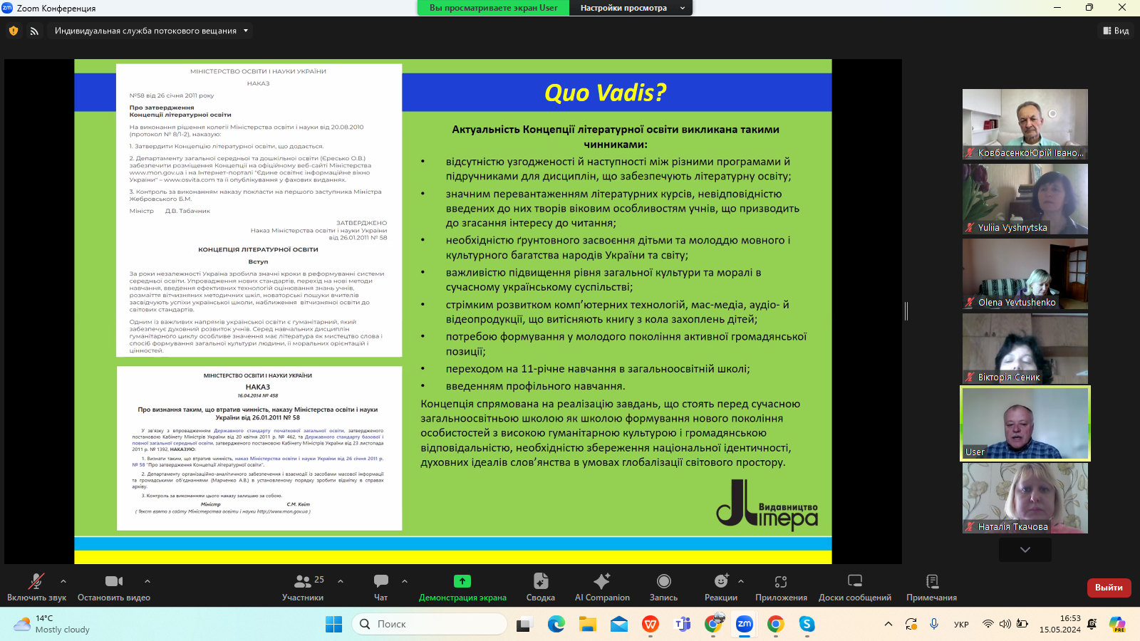The width and height of the screenshot is (1140, 641).
Task: Select Yuliia Vyshnytska's video thumbnail
Action: (x=1025, y=199)
